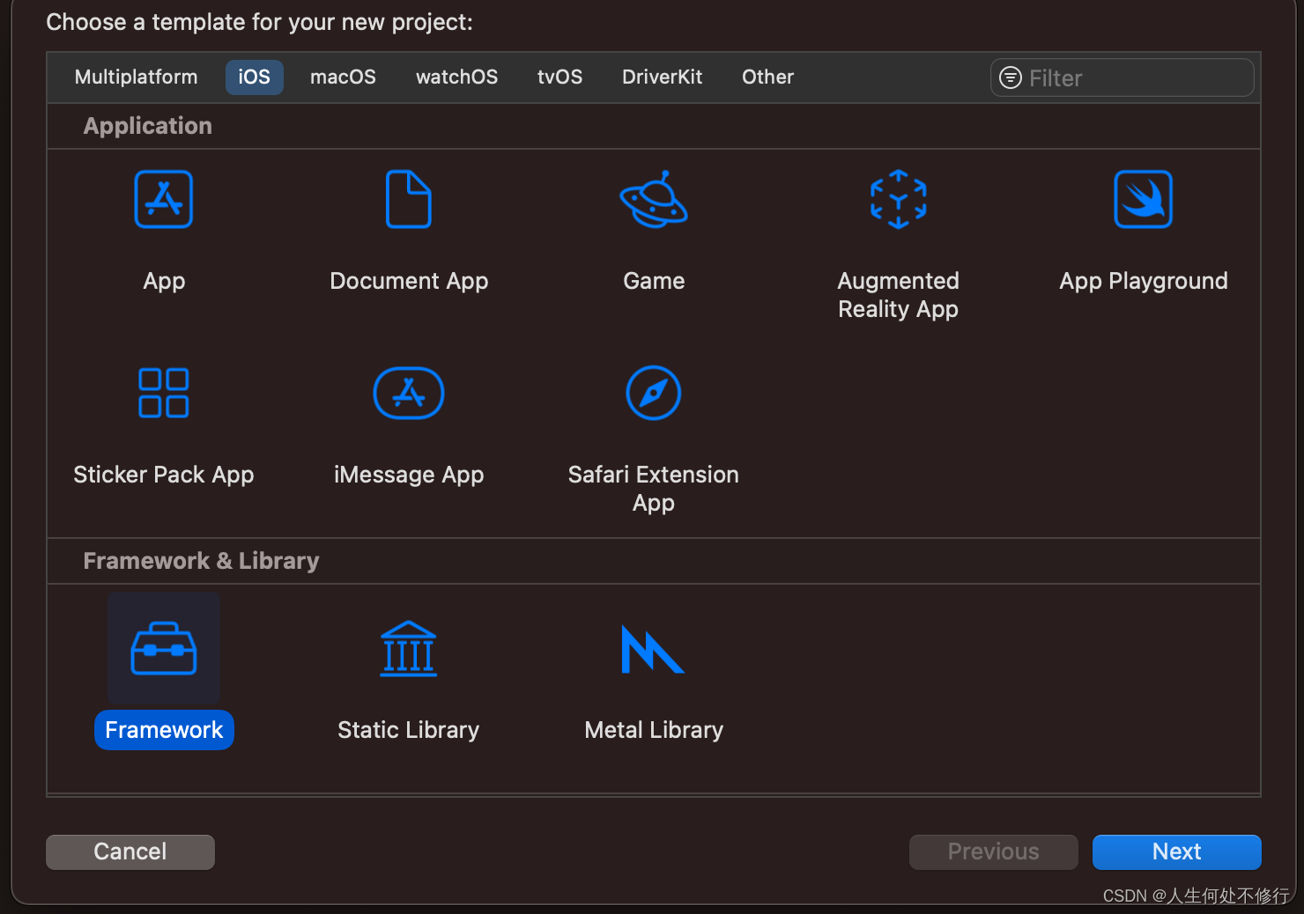Select the App Playground template

pos(1143,200)
